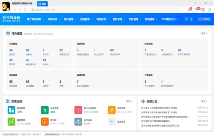Open the orange 退款管理 app icon
The height and width of the screenshot is (137, 214).
(x=112, y=110)
